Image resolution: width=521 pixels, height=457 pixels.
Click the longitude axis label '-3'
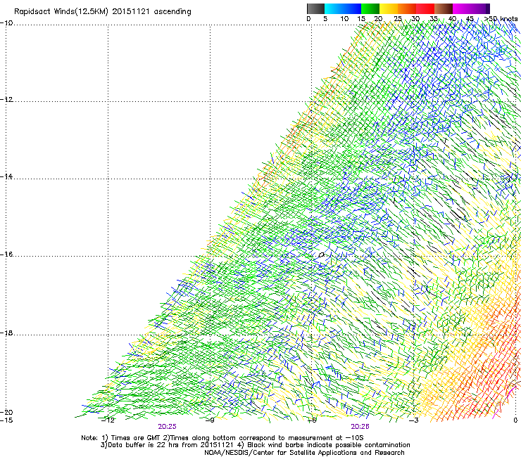[414, 420]
